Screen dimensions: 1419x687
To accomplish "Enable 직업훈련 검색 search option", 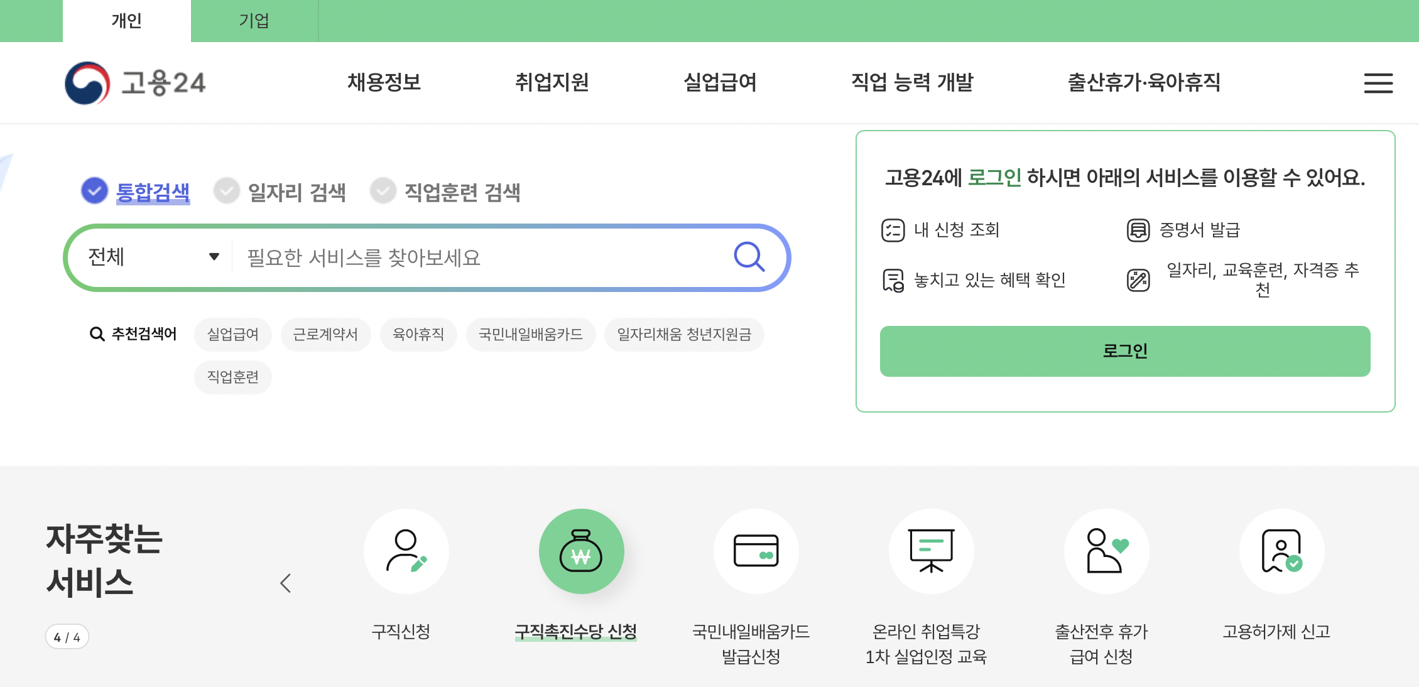I will pyautogui.click(x=384, y=191).
